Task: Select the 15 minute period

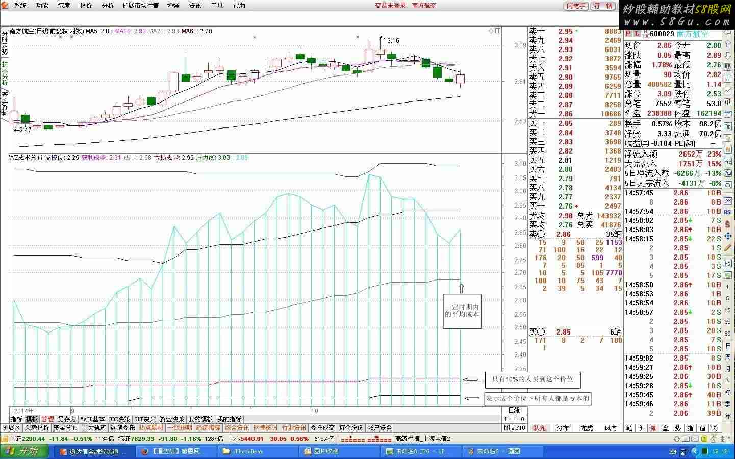Action: pyautogui.click(x=728, y=310)
